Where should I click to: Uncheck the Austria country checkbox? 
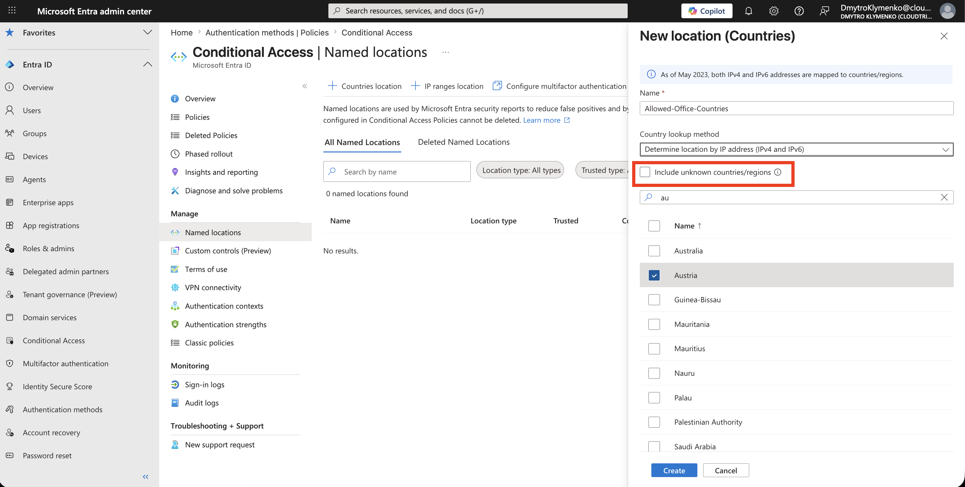pos(654,275)
